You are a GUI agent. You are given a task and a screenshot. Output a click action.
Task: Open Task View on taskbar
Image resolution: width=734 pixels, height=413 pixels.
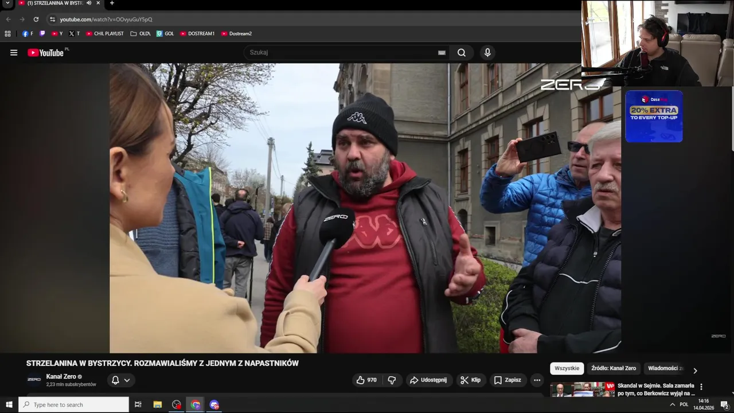(x=138, y=404)
